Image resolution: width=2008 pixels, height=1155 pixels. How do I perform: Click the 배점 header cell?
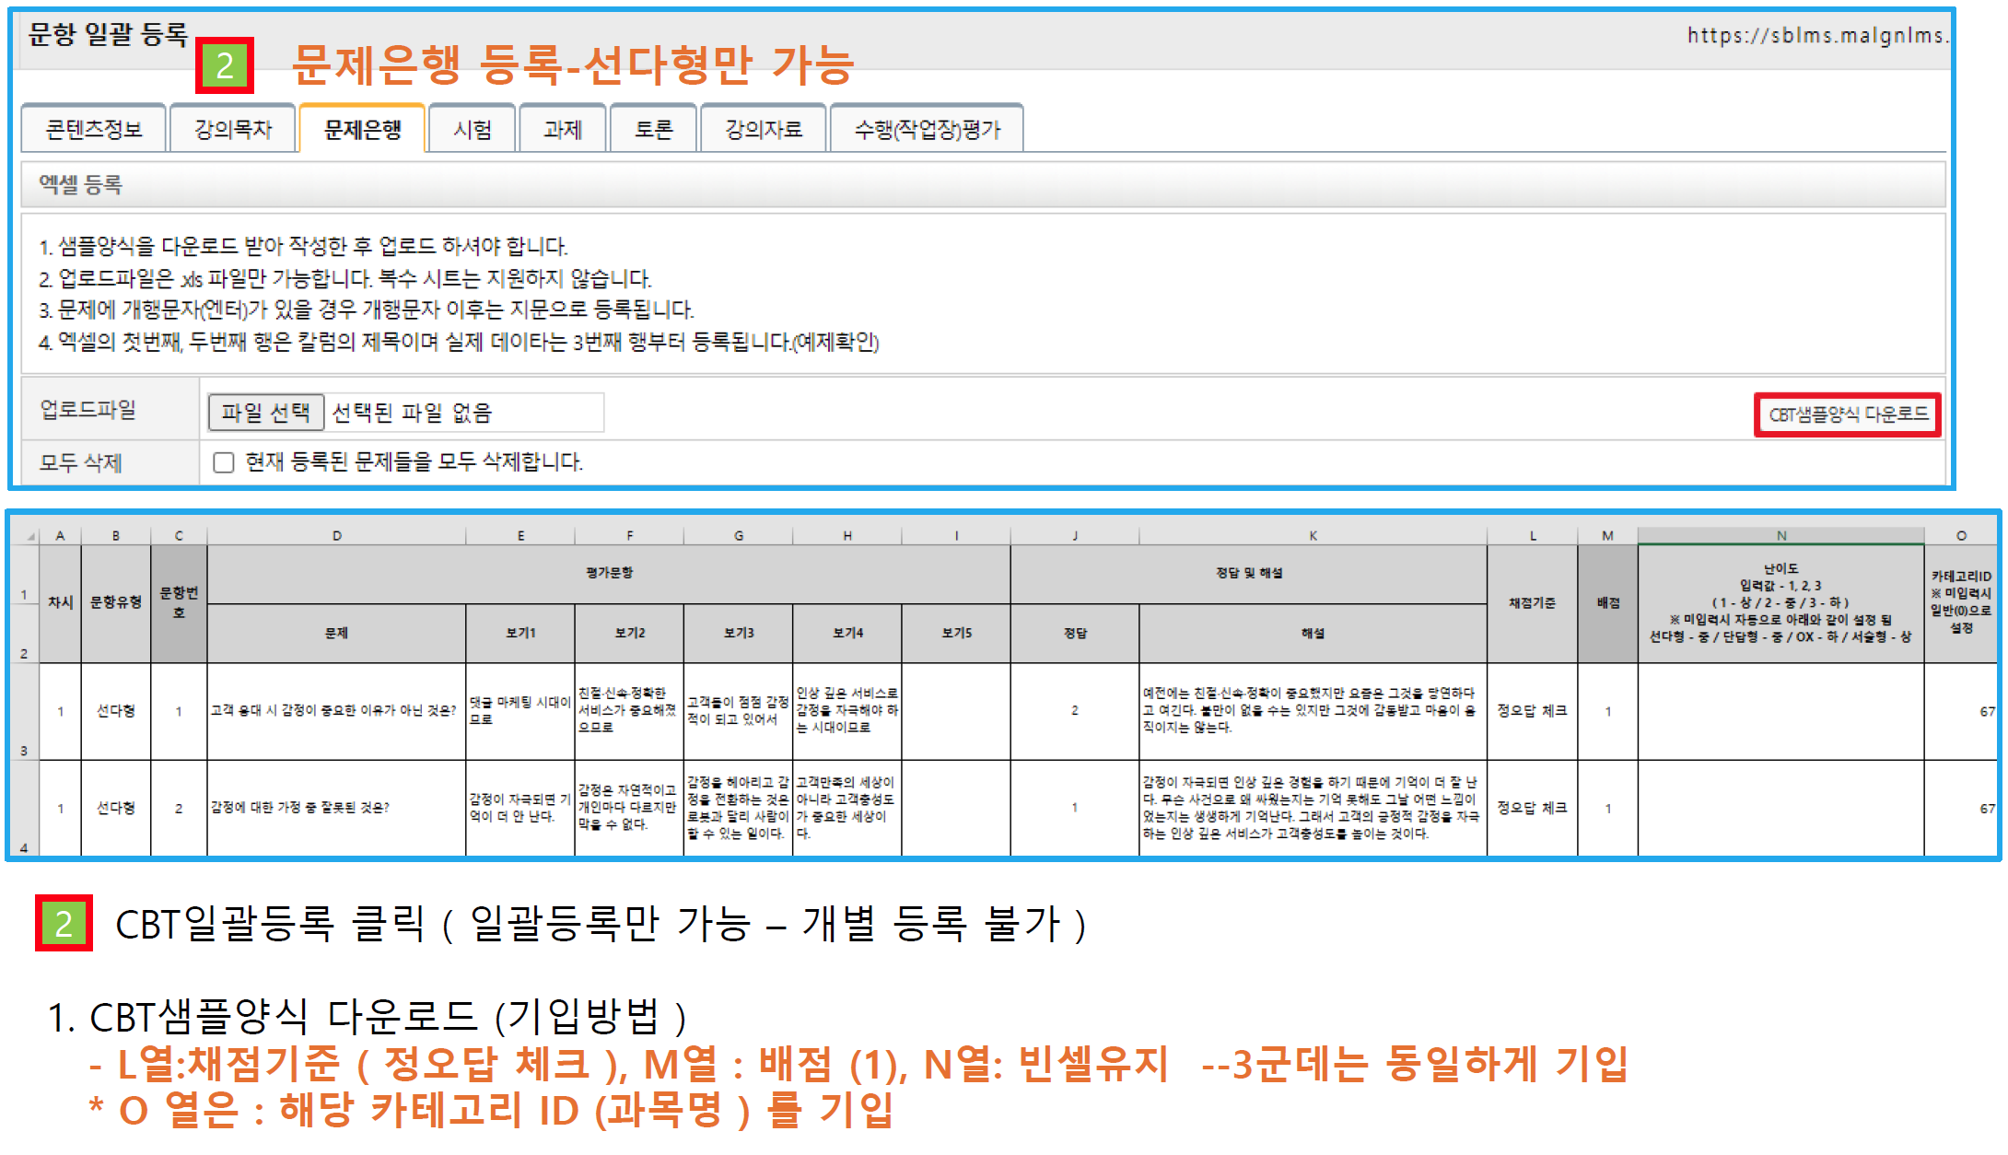1607,602
